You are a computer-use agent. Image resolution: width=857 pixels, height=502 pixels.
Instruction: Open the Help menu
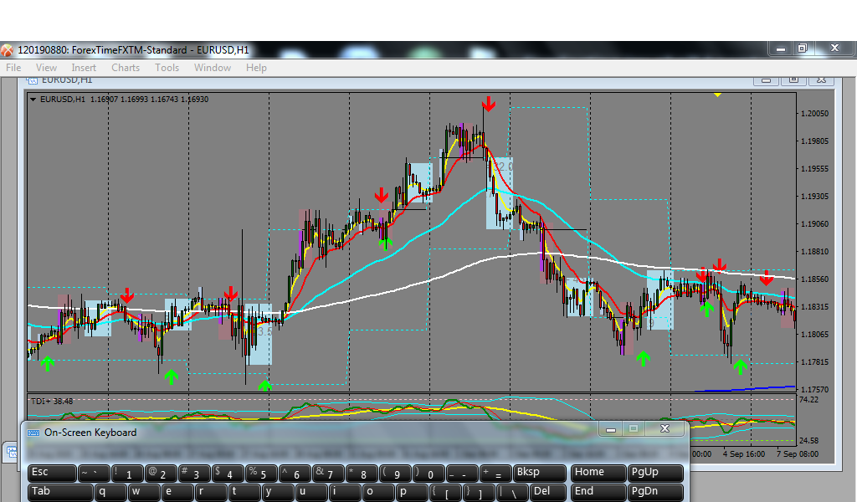pyautogui.click(x=256, y=68)
